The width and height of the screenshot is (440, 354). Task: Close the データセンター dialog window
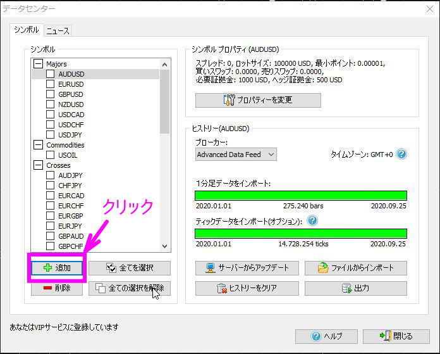click(x=430, y=9)
